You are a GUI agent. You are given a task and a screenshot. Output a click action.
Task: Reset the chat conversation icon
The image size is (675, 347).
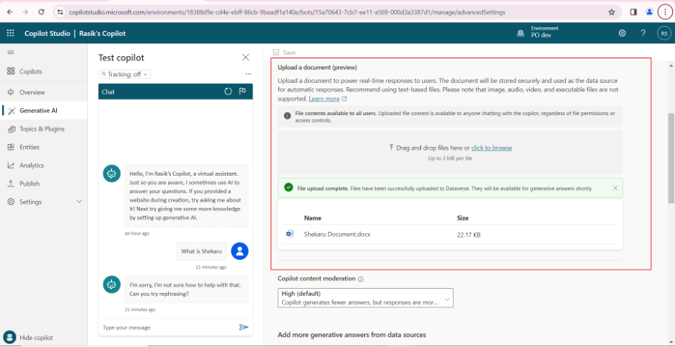click(228, 91)
